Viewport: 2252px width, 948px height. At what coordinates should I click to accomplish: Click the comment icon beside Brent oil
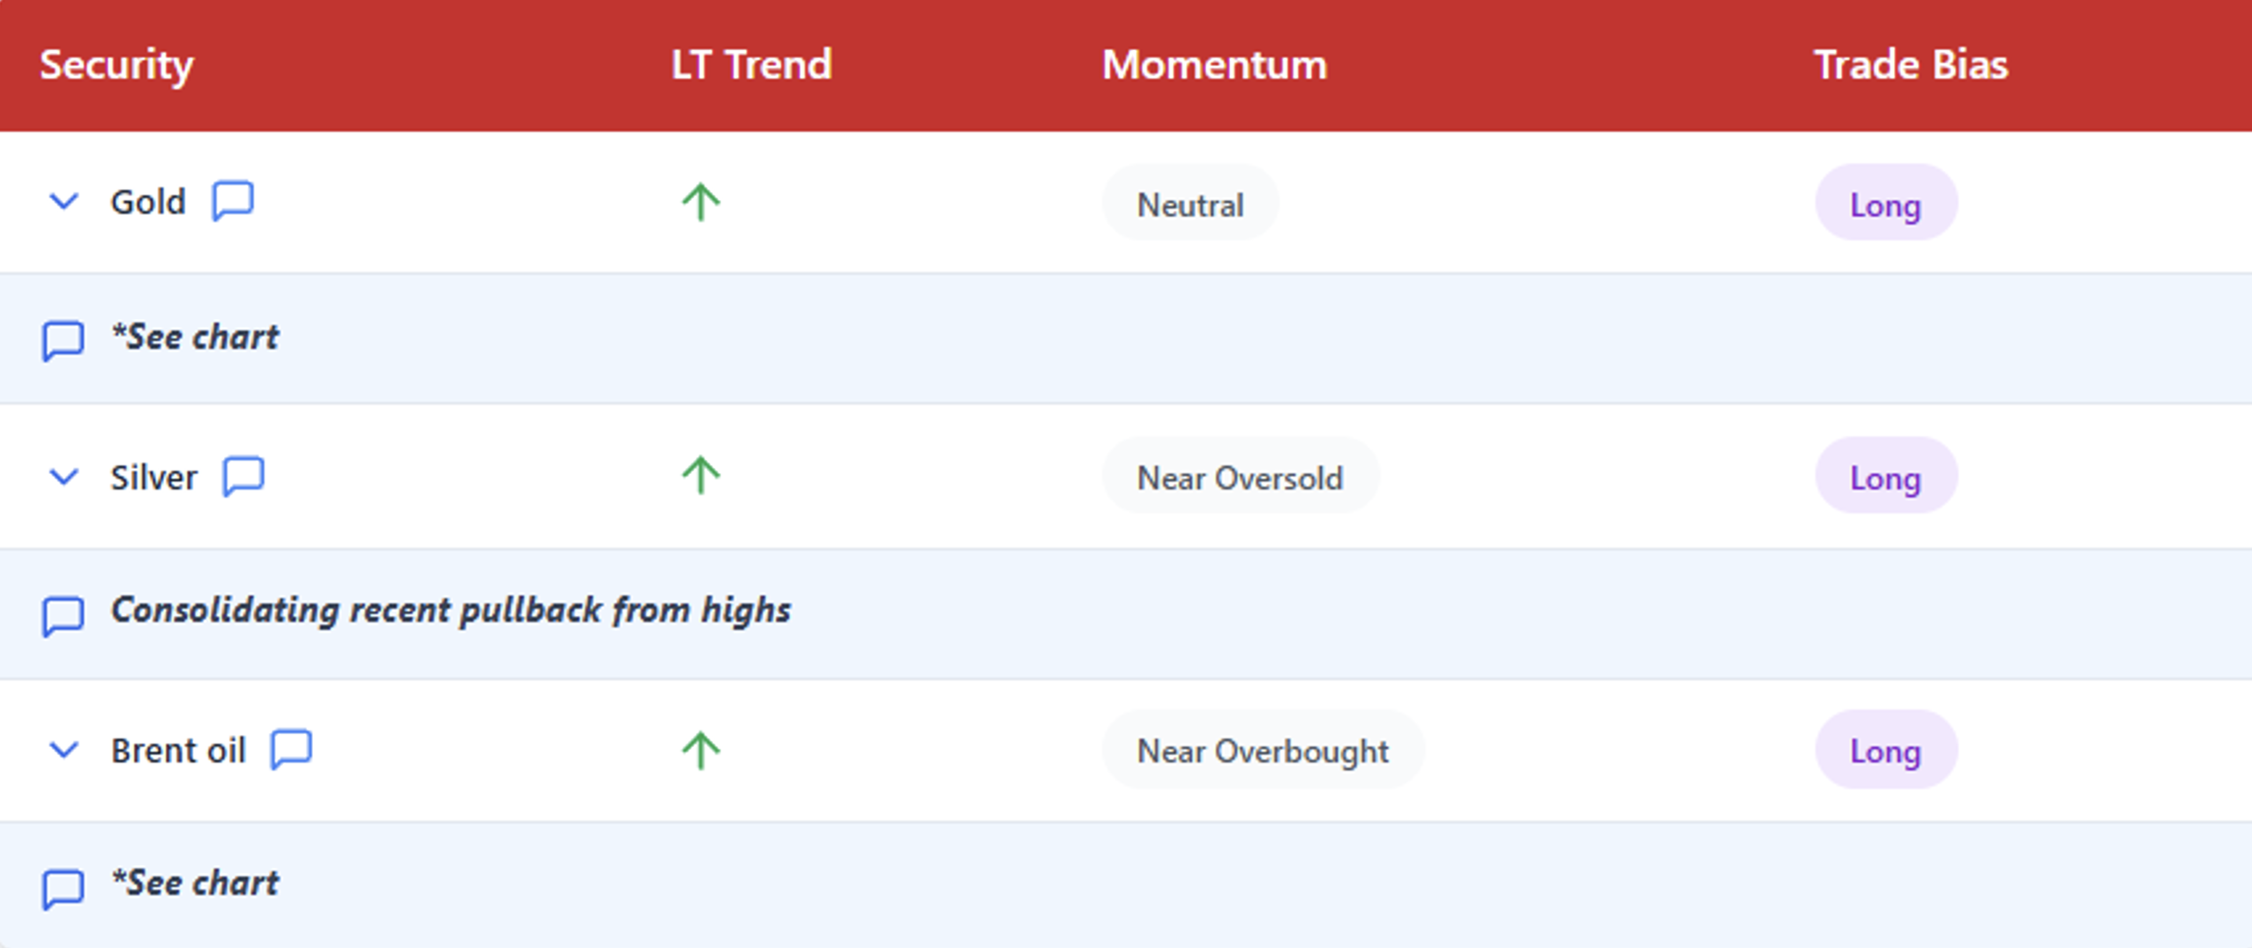point(291,750)
